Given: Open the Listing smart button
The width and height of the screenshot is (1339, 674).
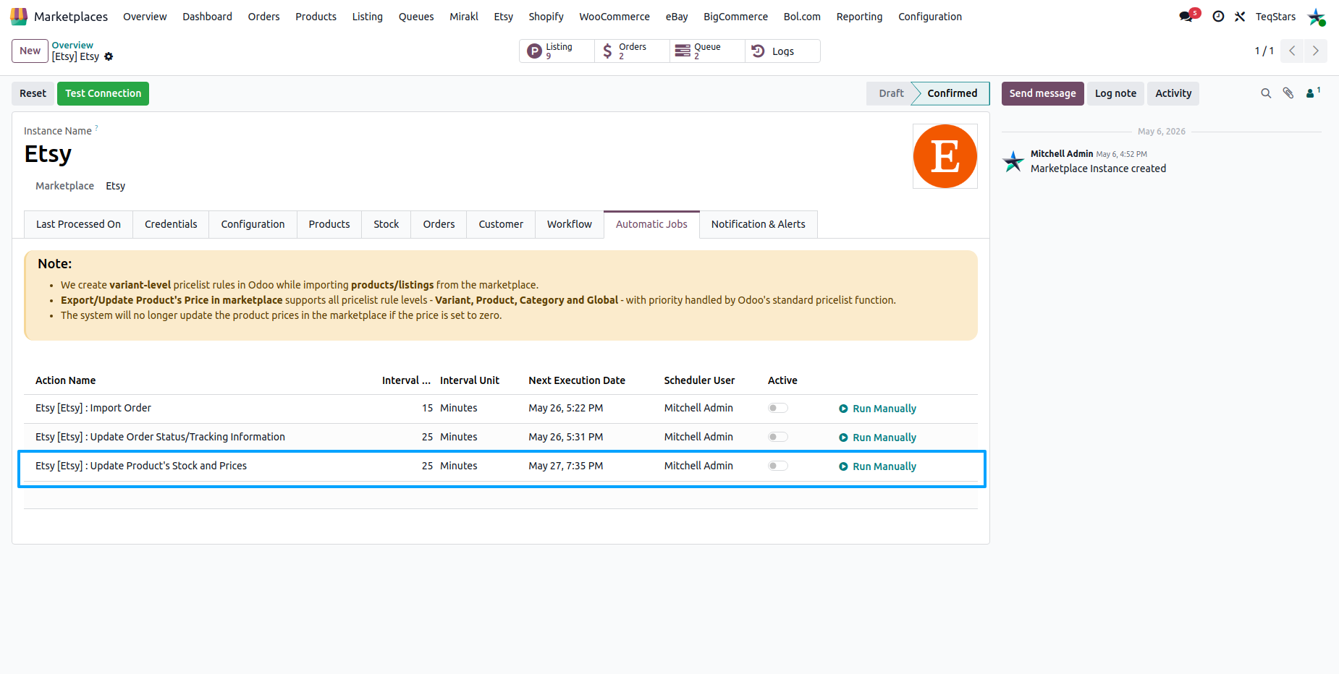Looking at the screenshot, I should (557, 51).
